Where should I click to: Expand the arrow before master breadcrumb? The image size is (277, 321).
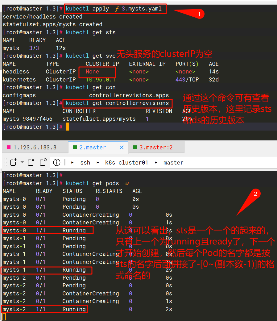pyautogui.click(x=156, y=163)
